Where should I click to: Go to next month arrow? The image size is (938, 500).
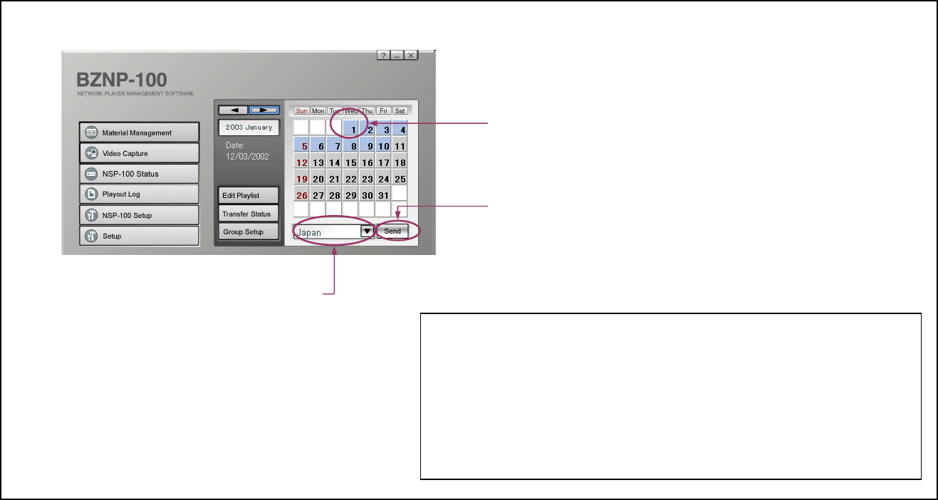pos(264,110)
